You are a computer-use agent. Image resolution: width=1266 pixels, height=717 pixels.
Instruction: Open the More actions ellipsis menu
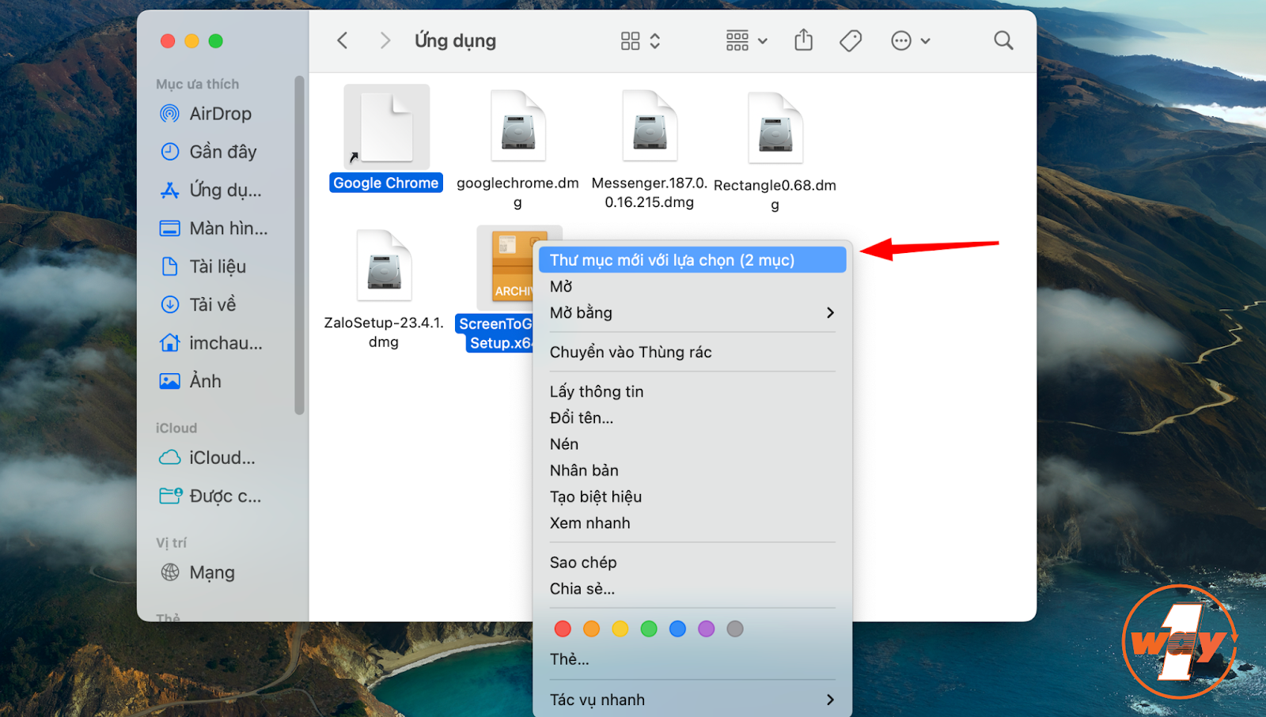pos(910,40)
